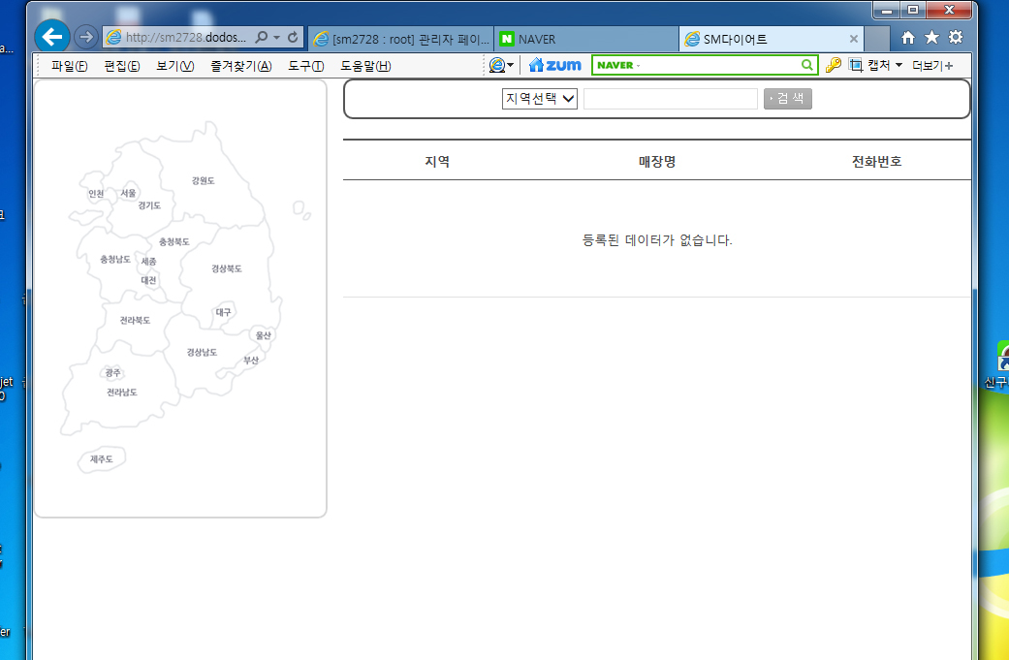The height and width of the screenshot is (660, 1009).
Task: Select 강원도 on the map
Action: pos(204,181)
